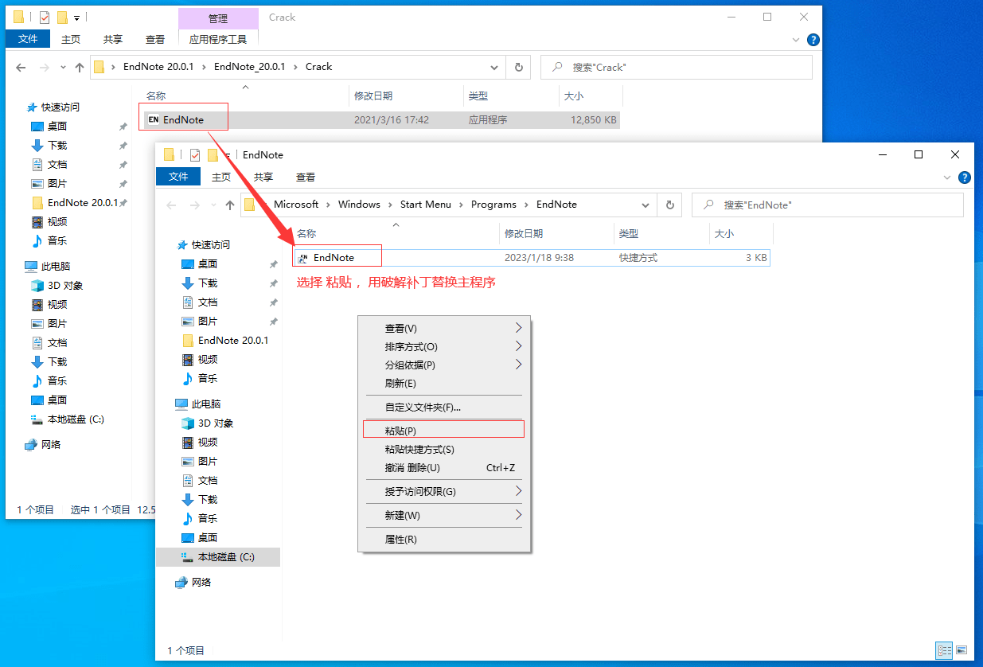Click the Microsoft breadcrumb segment
This screenshot has height=667, width=983.
point(296,205)
